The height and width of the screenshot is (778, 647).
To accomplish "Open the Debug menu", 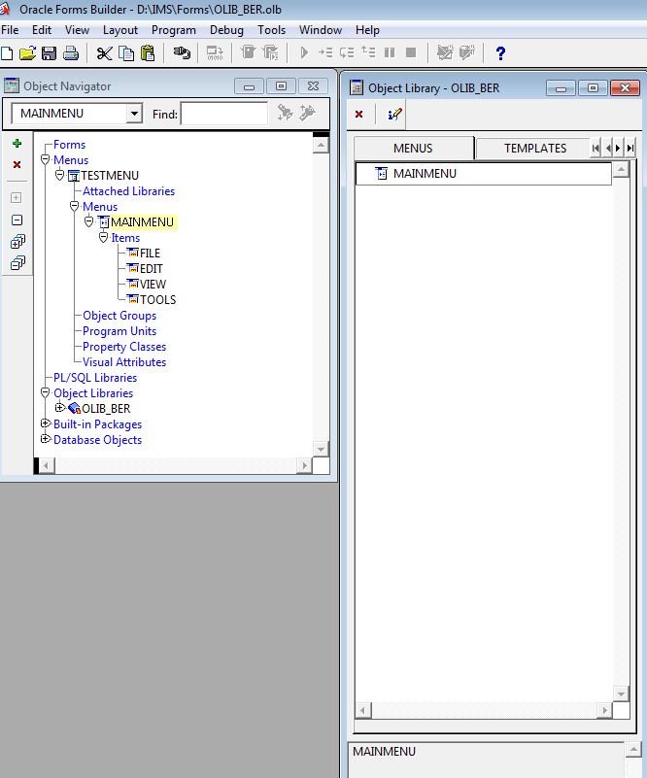I will point(226,30).
